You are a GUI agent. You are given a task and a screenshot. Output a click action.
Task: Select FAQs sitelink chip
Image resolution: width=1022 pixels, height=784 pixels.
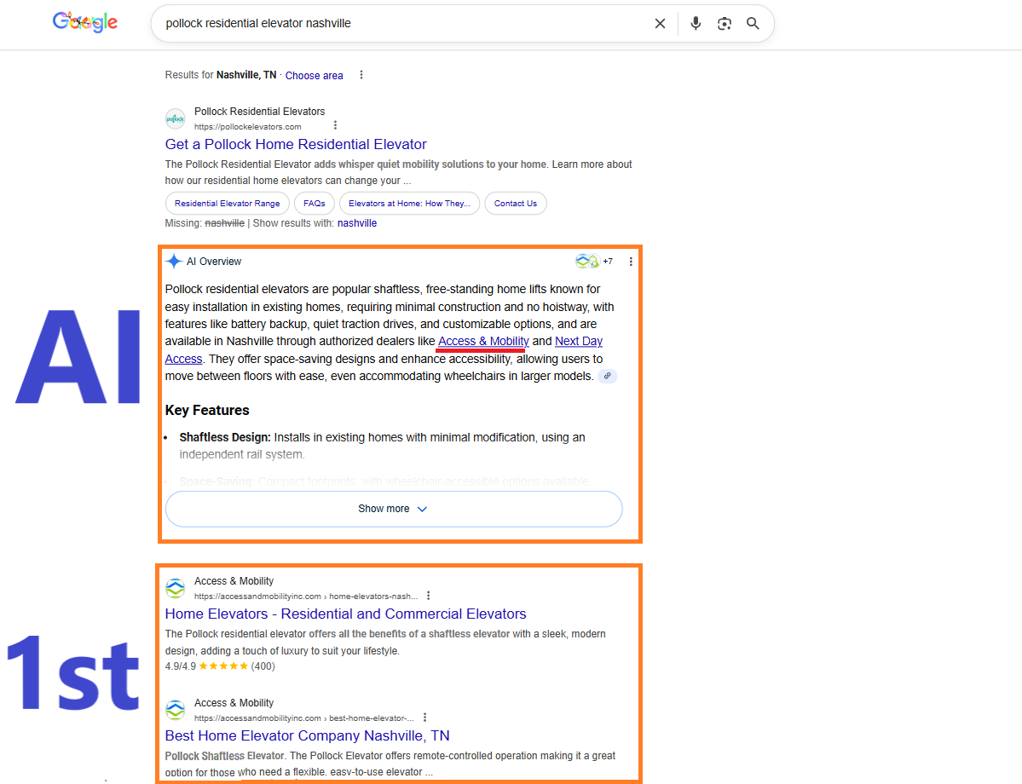[x=315, y=204]
